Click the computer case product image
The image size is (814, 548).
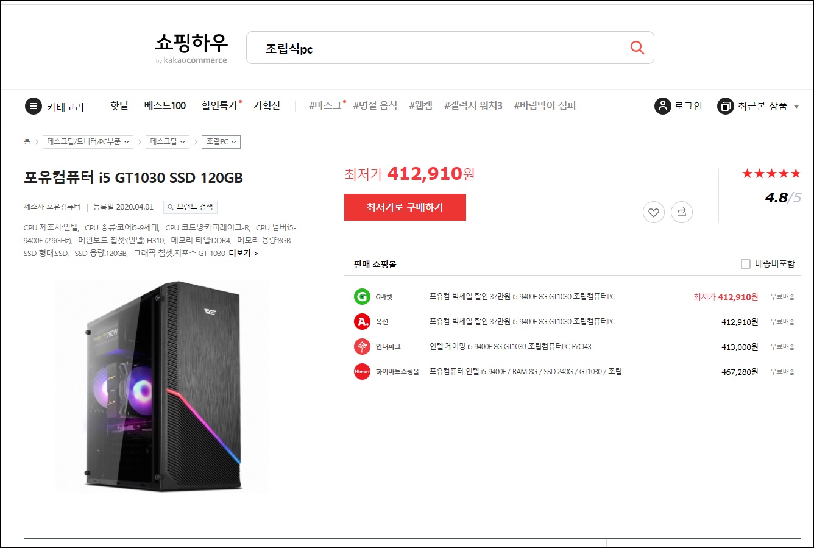[162, 386]
